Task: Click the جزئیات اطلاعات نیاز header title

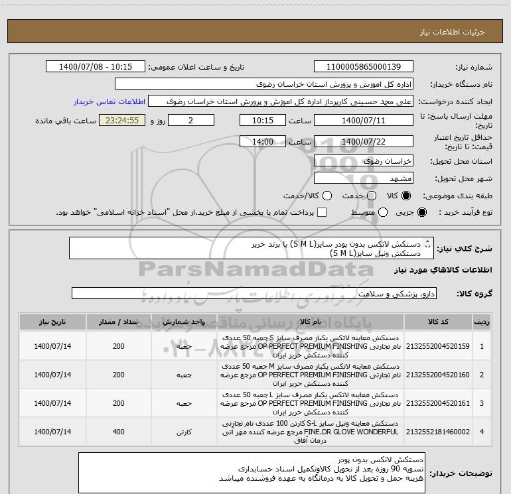Action: (452, 32)
